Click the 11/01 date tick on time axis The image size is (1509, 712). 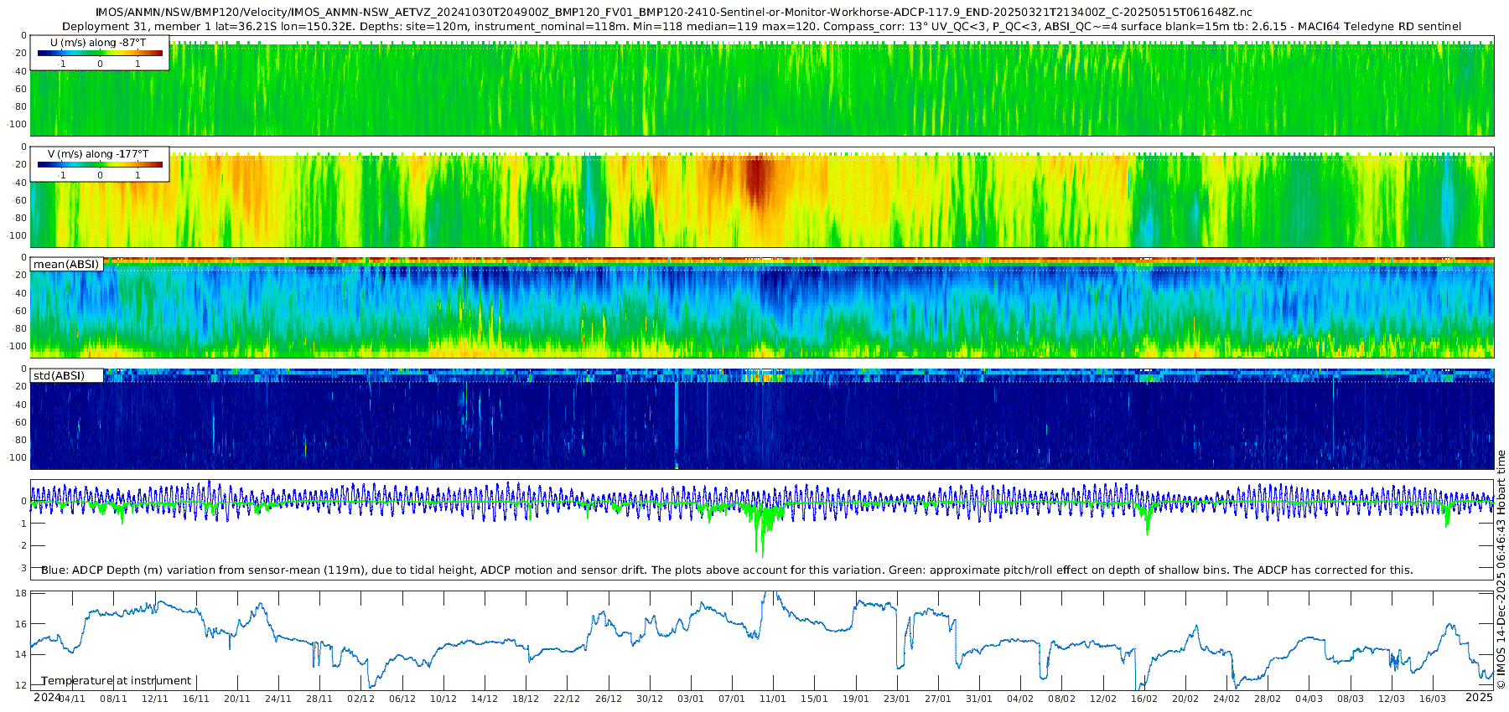[772, 699]
